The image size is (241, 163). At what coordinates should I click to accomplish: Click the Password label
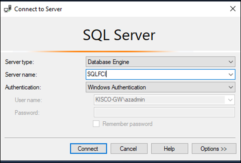click(x=27, y=113)
